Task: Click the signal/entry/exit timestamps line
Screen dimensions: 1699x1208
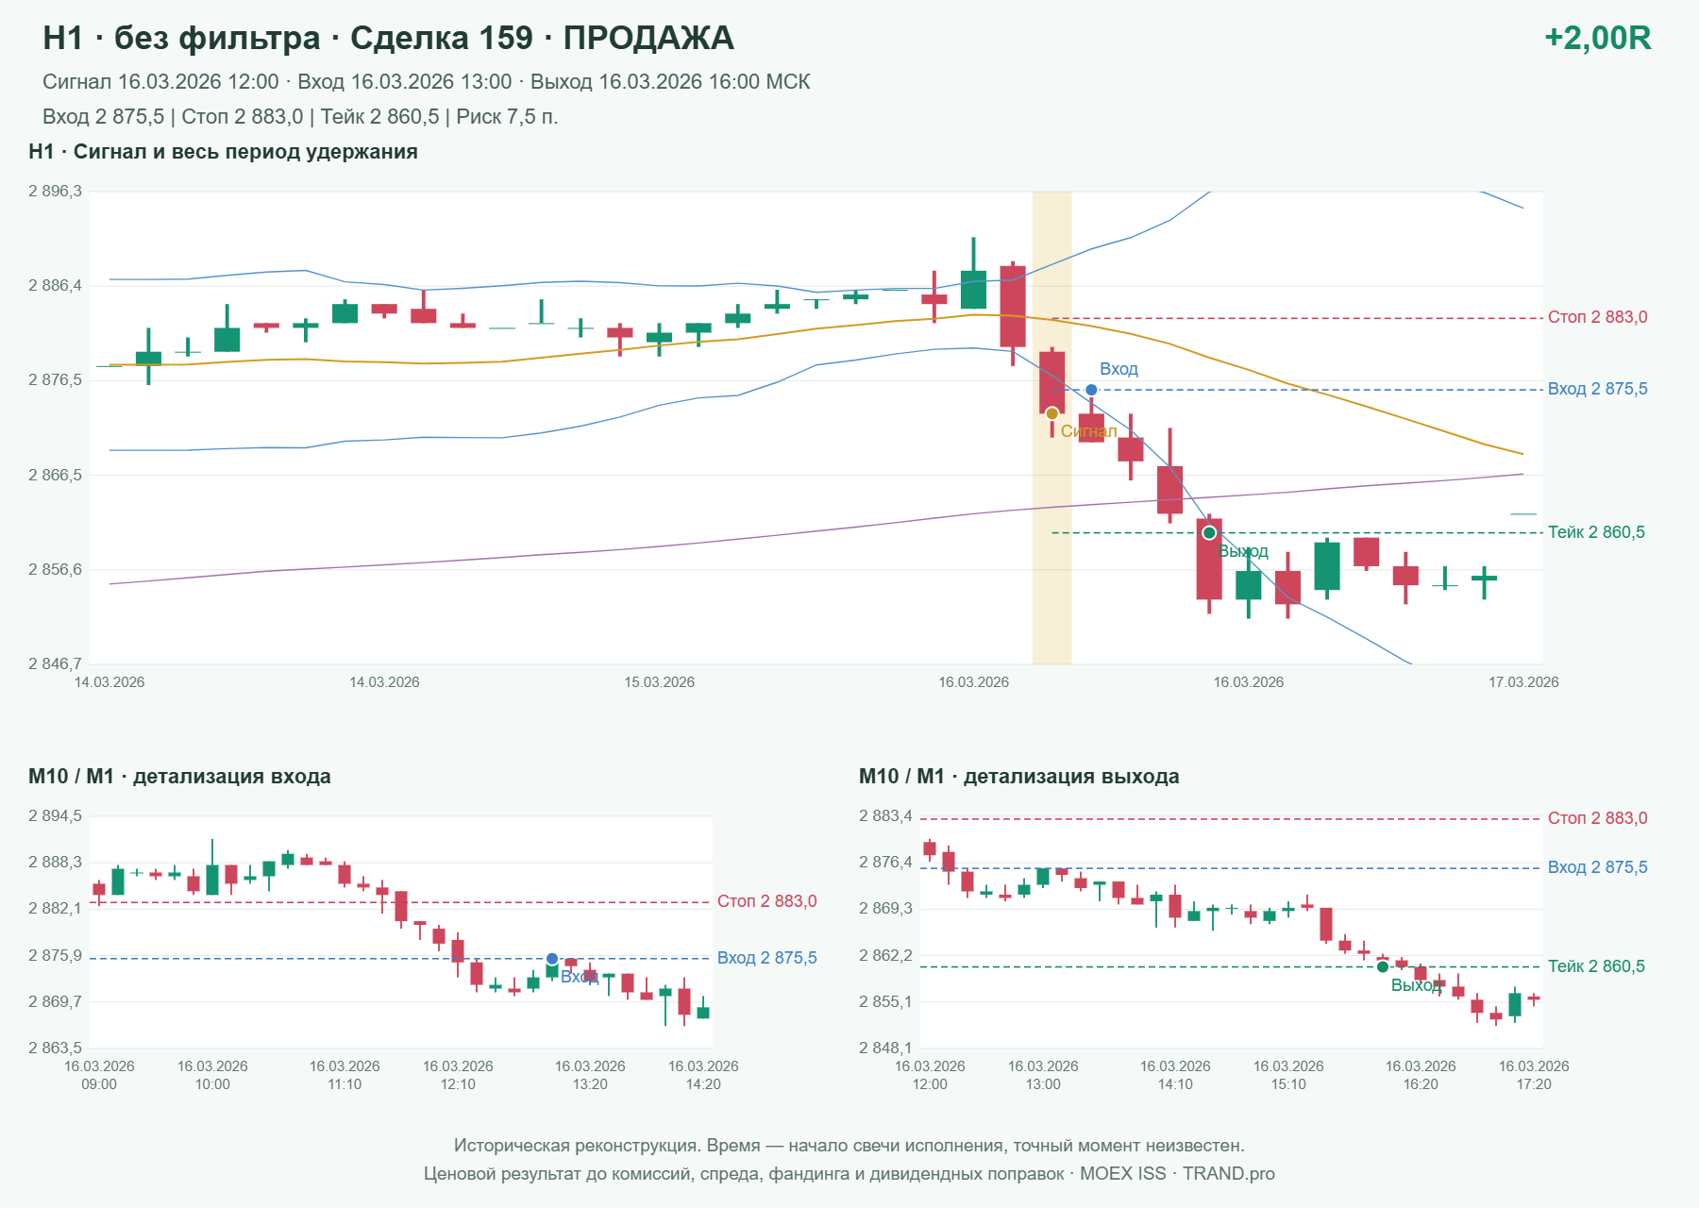Action: pos(427,82)
